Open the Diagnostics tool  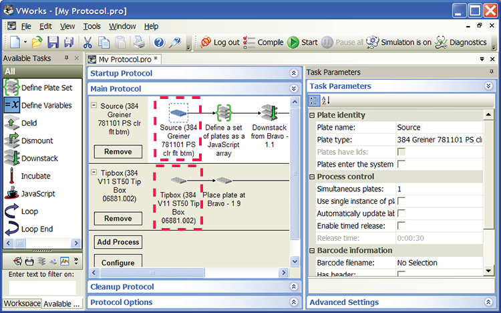[460, 42]
